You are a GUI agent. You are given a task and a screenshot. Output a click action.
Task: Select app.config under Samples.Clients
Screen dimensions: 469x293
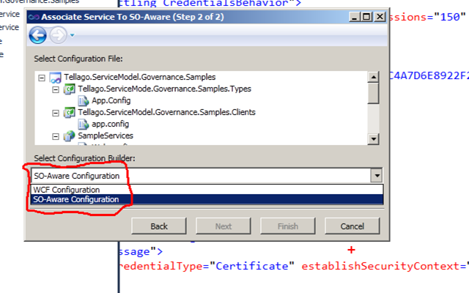(110, 124)
